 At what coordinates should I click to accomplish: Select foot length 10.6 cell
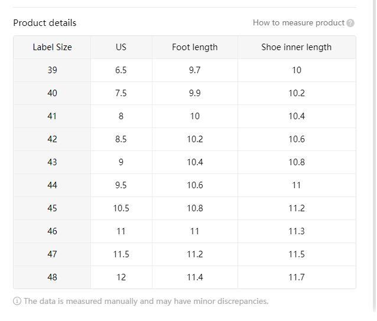(195, 185)
